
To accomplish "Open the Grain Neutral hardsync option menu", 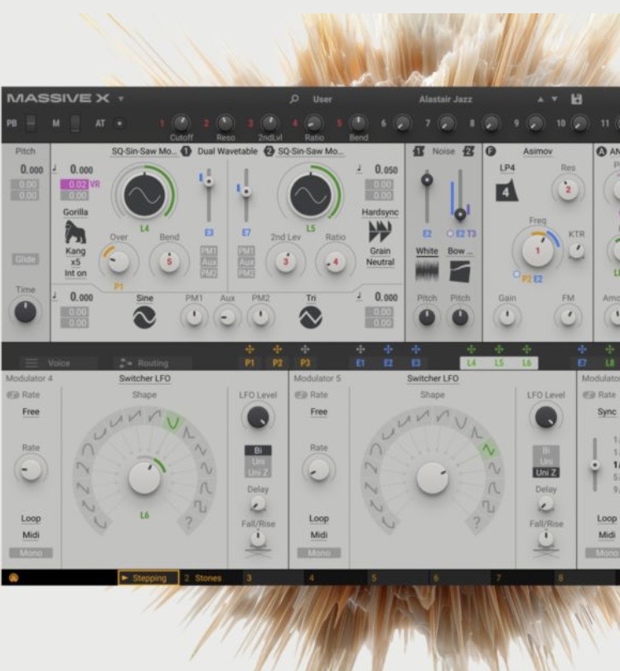I will point(380,256).
